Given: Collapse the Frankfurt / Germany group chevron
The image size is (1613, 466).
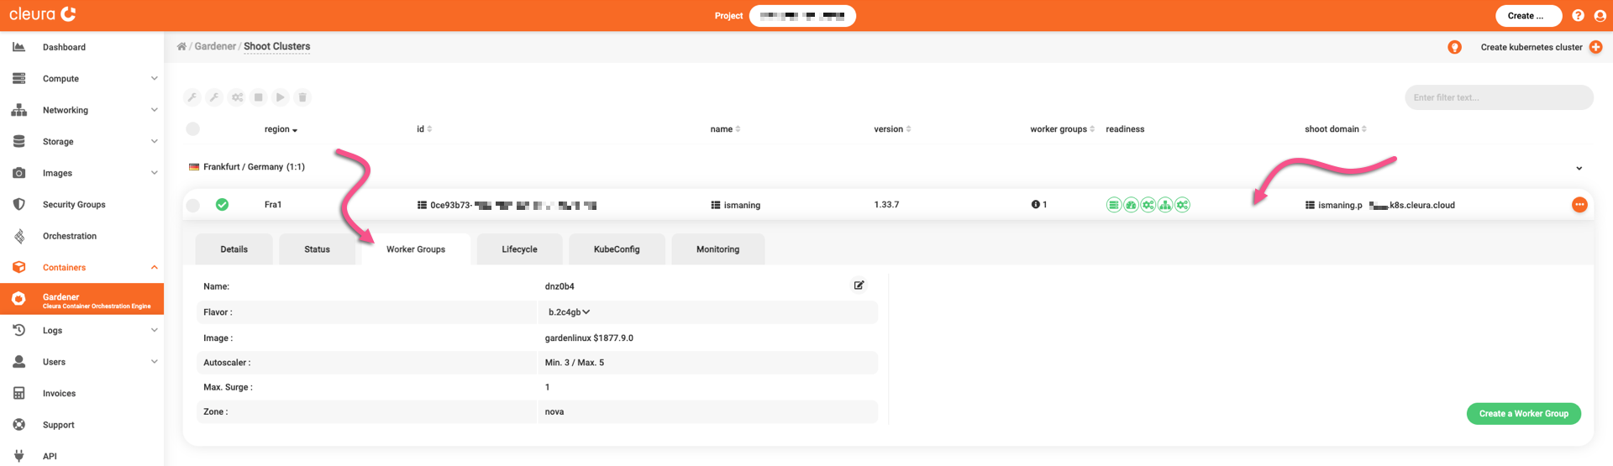Looking at the screenshot, I should coord(1579,168).
